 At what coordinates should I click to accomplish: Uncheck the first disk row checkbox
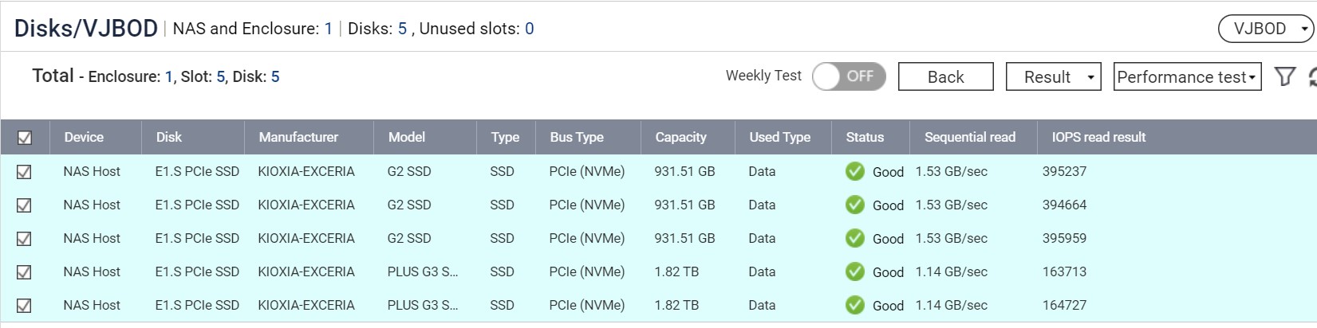tap(25, 172)
